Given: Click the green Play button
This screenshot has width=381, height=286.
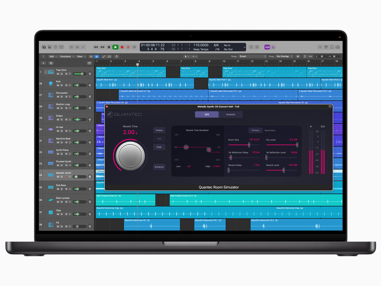Looking at the screenshot, I should tap(115, 47).
